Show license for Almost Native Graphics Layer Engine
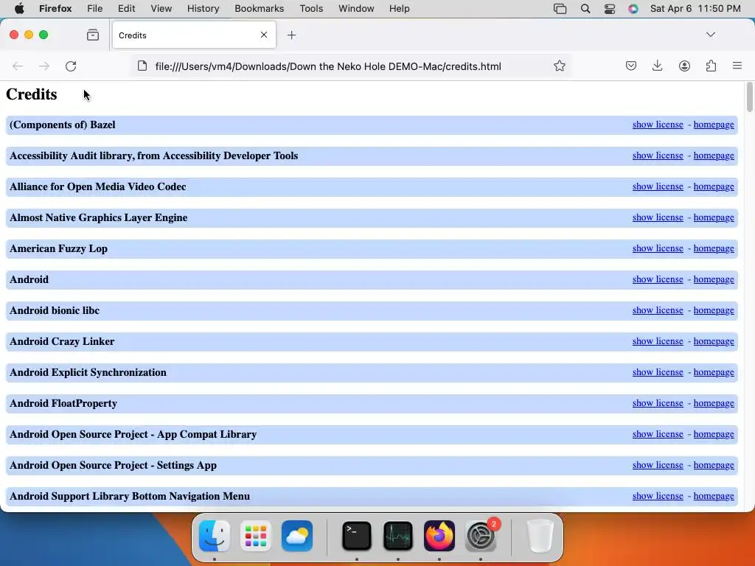755x566 pixels. 658,217
